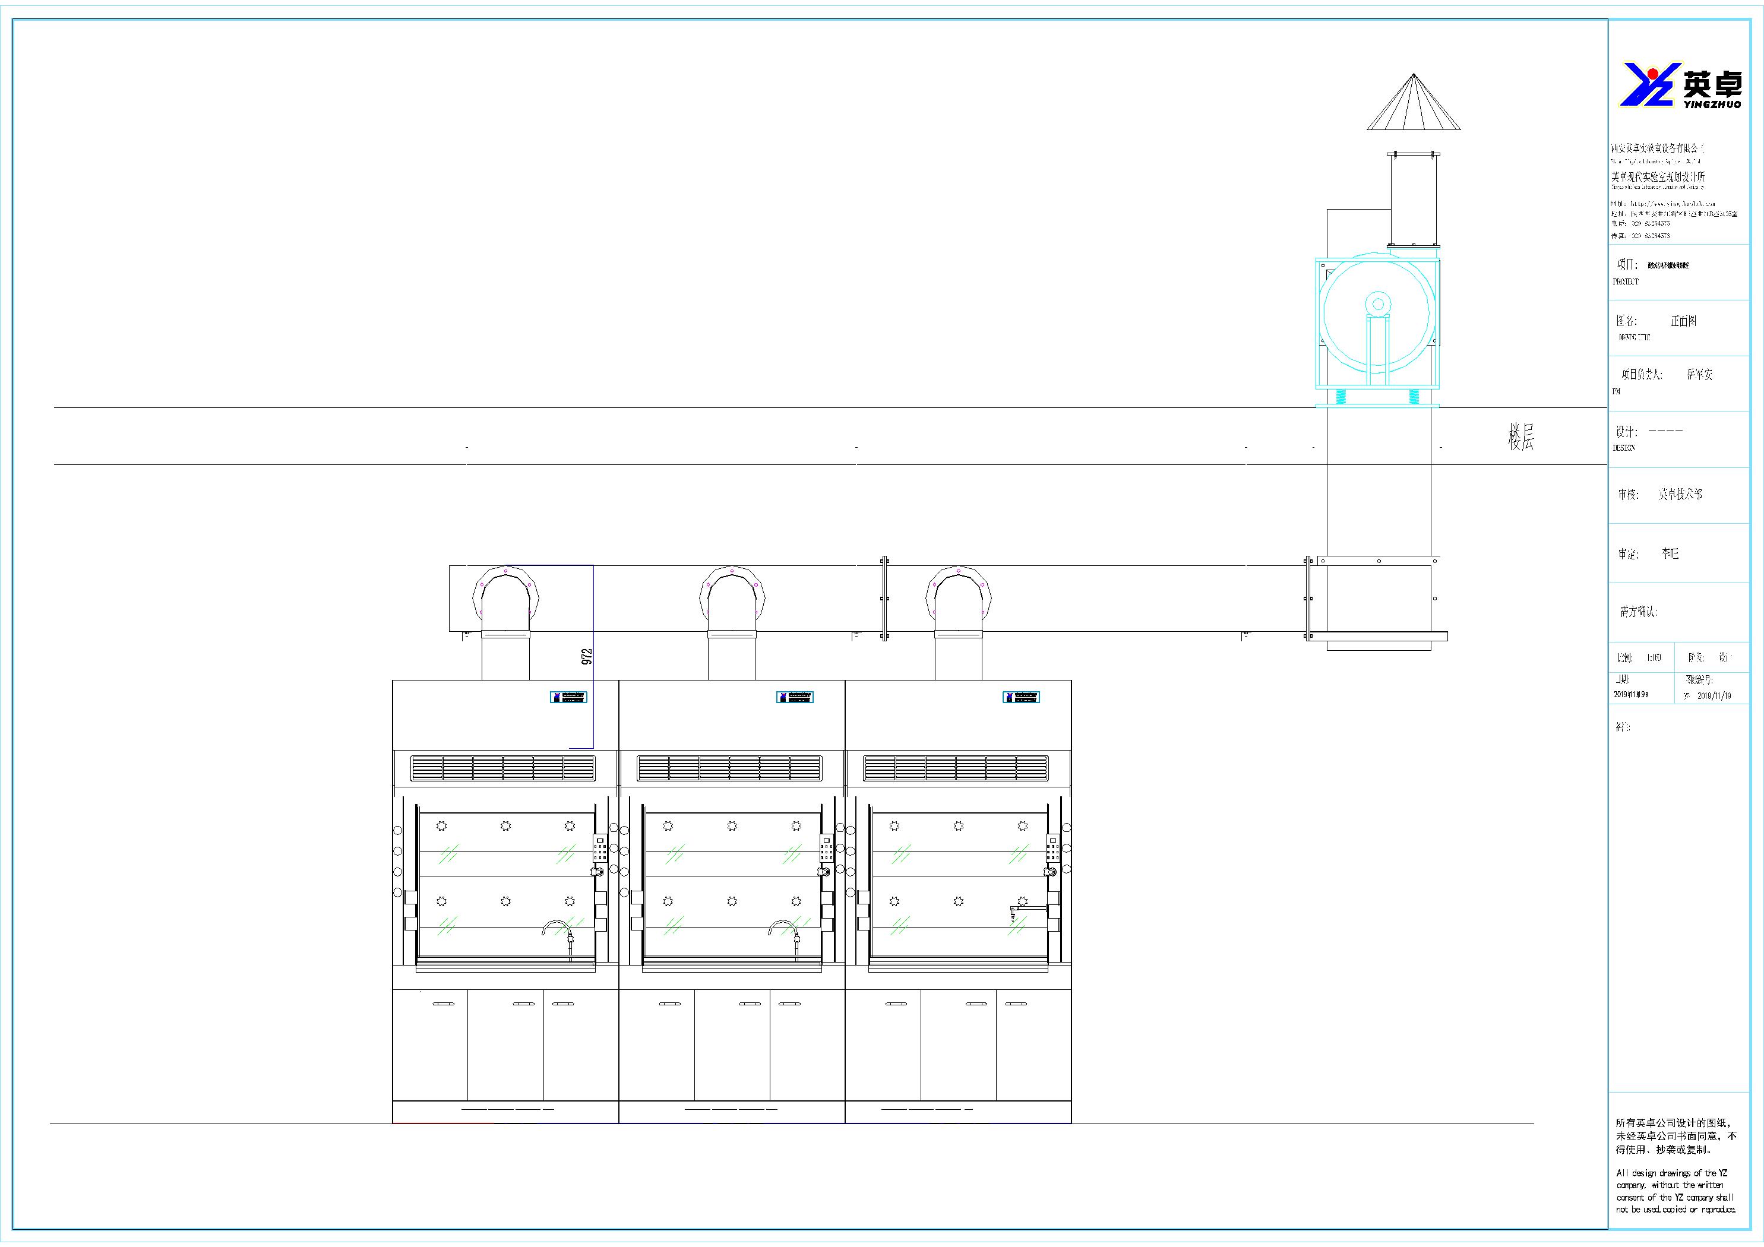Click the duct elbow above right fume hood
The height and width of the screenshot is (1247, 1764).
(x=958, y=597)
